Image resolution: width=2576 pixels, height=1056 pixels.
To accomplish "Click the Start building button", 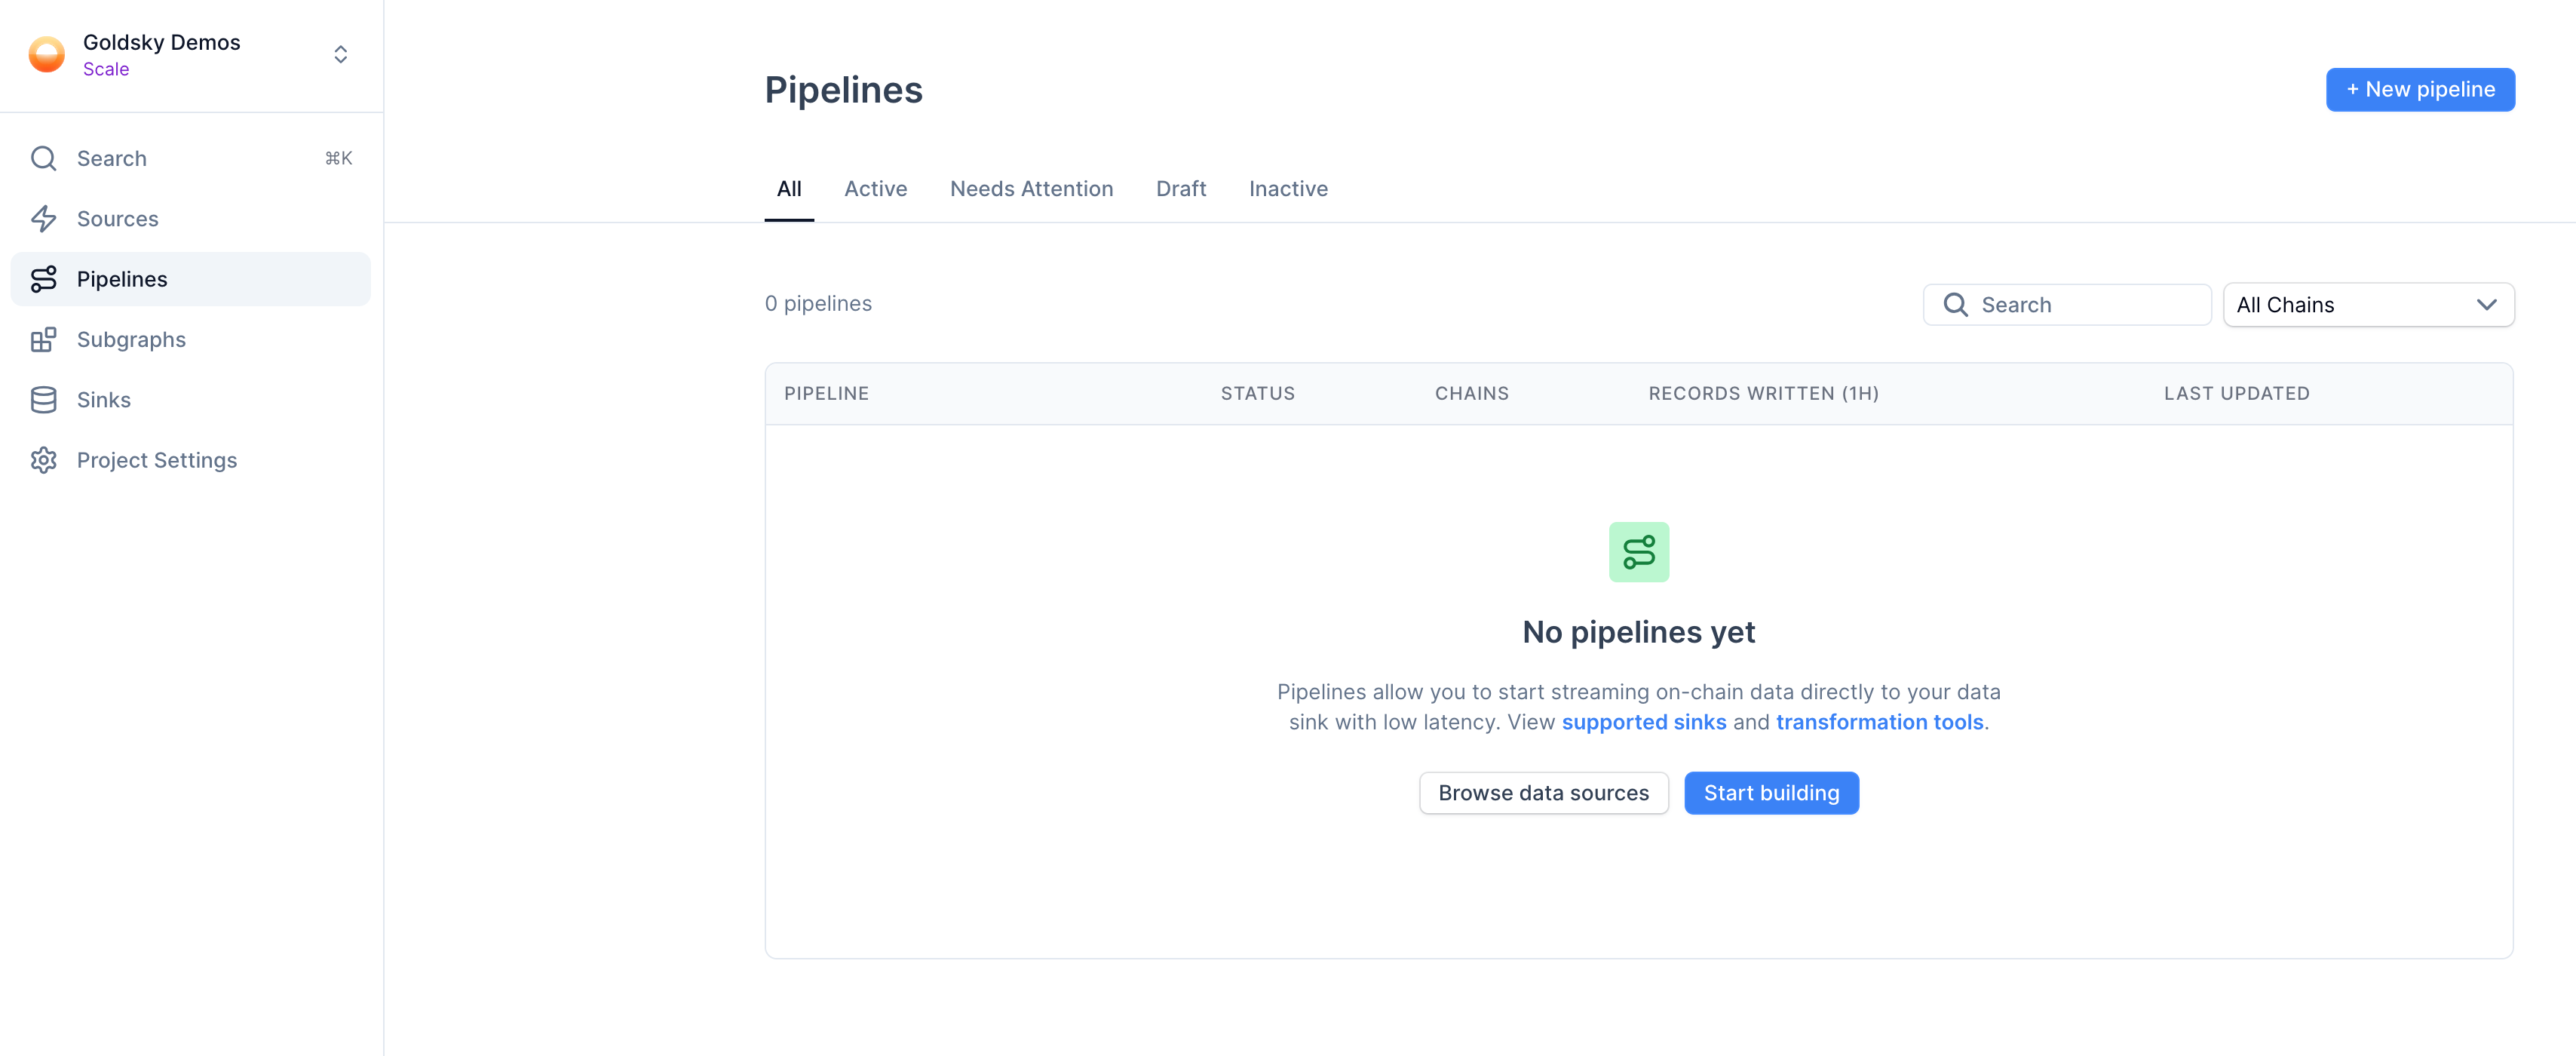I will pyautogui.click(x=1770, y=793).
